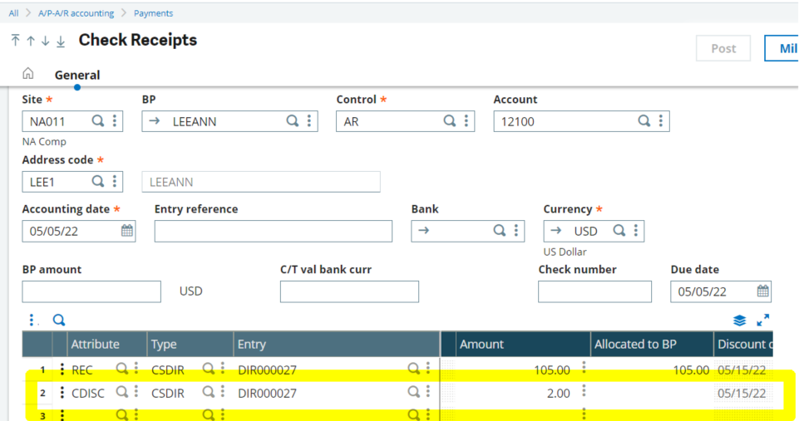Open Currency field actions menu
Screen dimensions: 799x421
click(635, 231)
